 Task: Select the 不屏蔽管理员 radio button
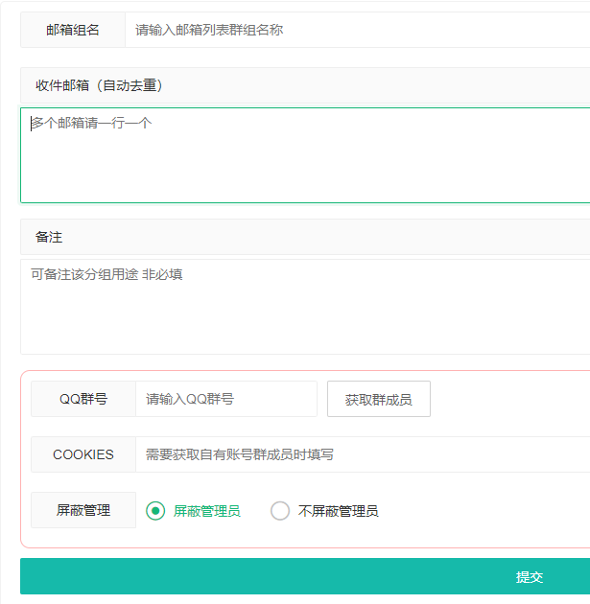[280, 511]
